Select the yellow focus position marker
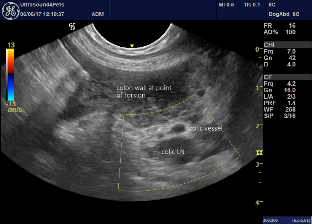The width and height of the screenshot is (312, 224). (x=260, y=153)
